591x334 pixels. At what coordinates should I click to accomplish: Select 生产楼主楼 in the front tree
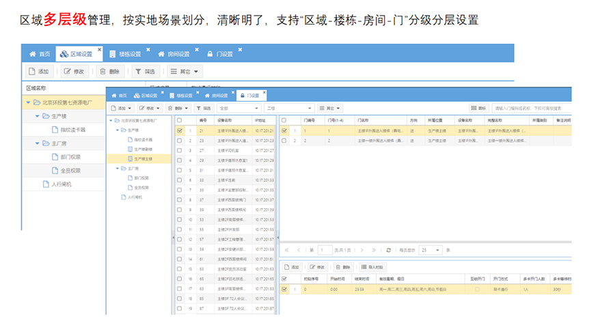click(x=143, y=158)
